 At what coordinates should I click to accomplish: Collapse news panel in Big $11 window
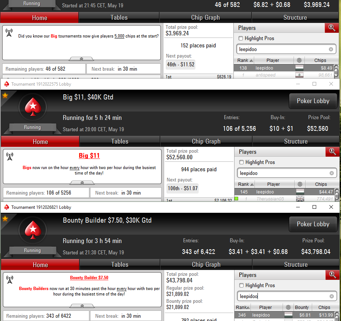coord(82,183)
